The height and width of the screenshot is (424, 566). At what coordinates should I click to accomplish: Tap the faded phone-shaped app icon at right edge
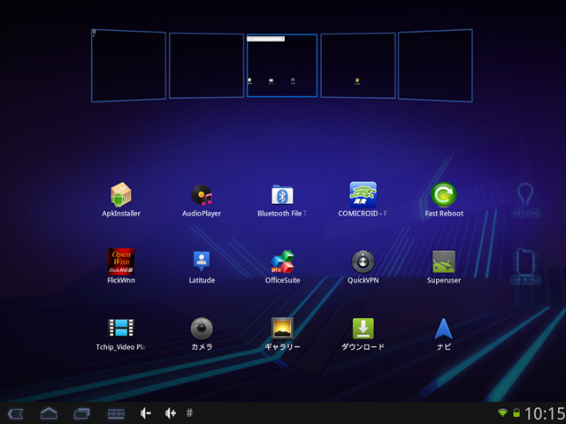point(525,267)
